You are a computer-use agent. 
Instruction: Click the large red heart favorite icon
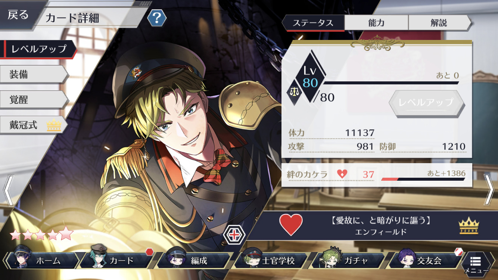point(291,225)
